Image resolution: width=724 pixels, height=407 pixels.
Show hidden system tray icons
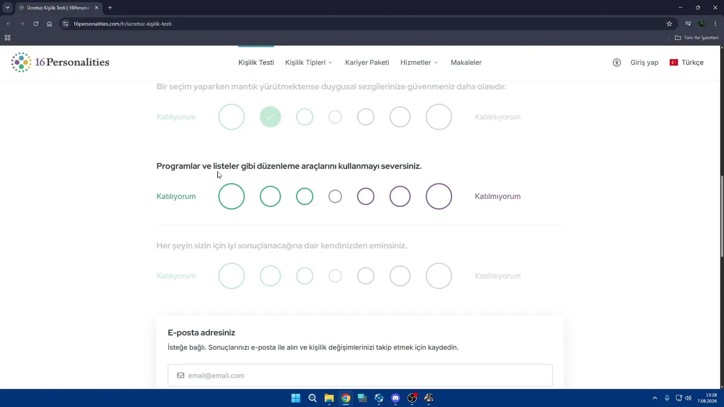coord(655,398)
